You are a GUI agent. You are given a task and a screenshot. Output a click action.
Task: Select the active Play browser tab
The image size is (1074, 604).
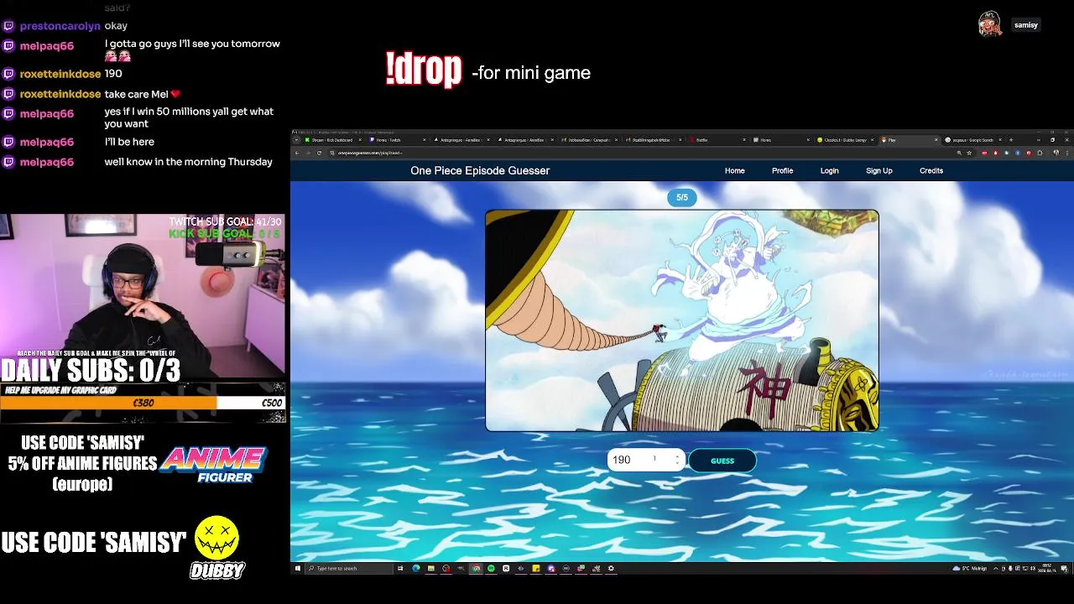click(x=910, y=140)
